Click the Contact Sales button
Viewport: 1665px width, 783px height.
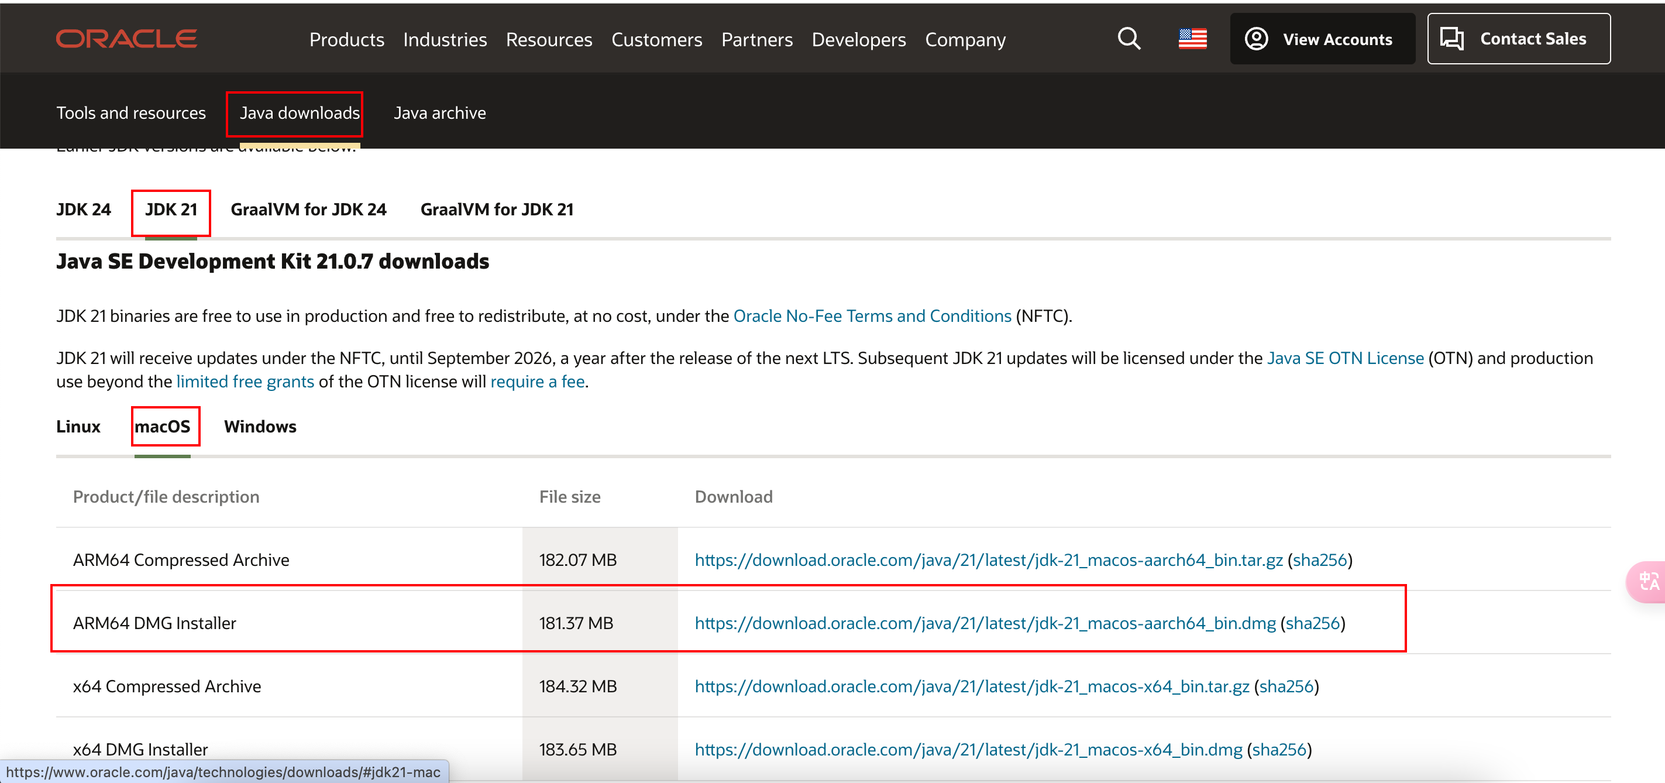(1518, 39)
